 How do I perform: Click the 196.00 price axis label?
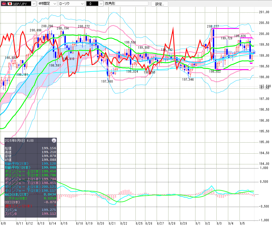pos(264,120)
